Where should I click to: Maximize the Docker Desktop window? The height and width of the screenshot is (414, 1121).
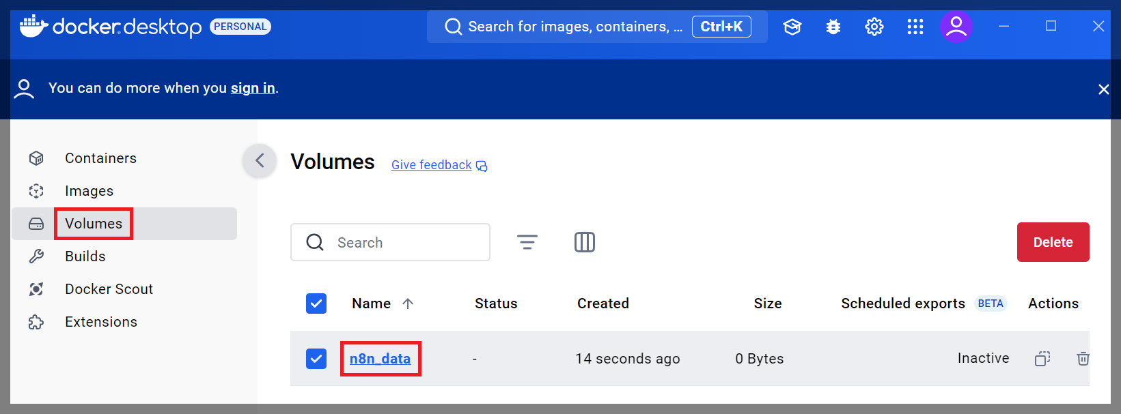point(1051,26)
